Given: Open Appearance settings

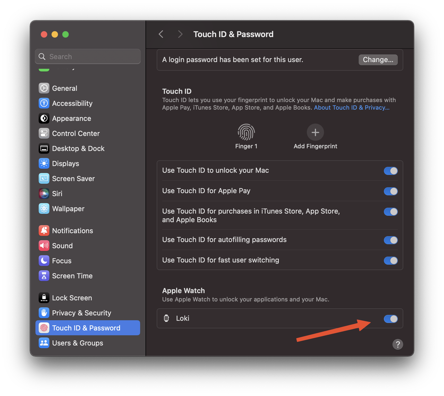Looking at the screenshot, I should 71,118.
